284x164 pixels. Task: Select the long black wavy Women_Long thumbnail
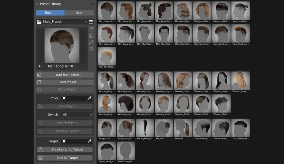[x=221, y=81]
